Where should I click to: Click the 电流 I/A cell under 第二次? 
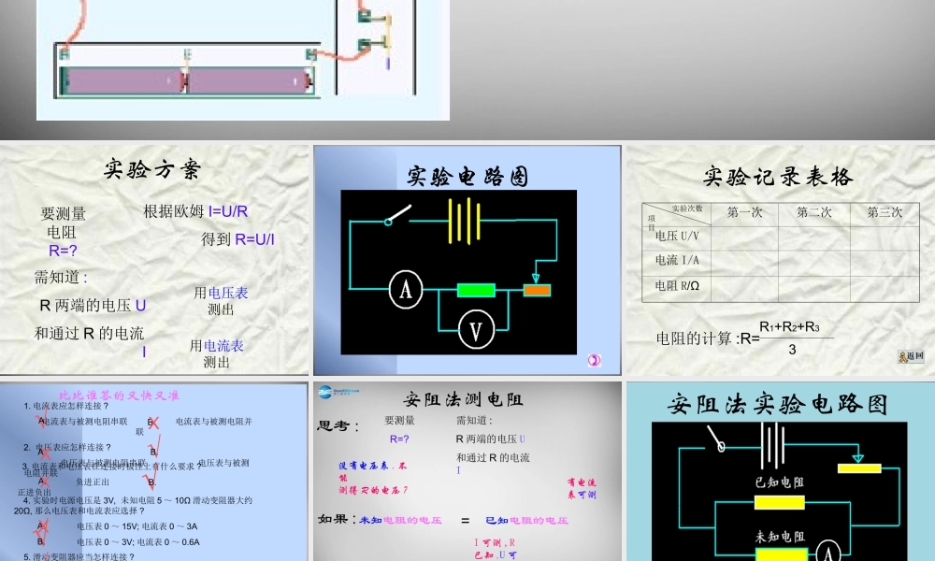(814, 263)
